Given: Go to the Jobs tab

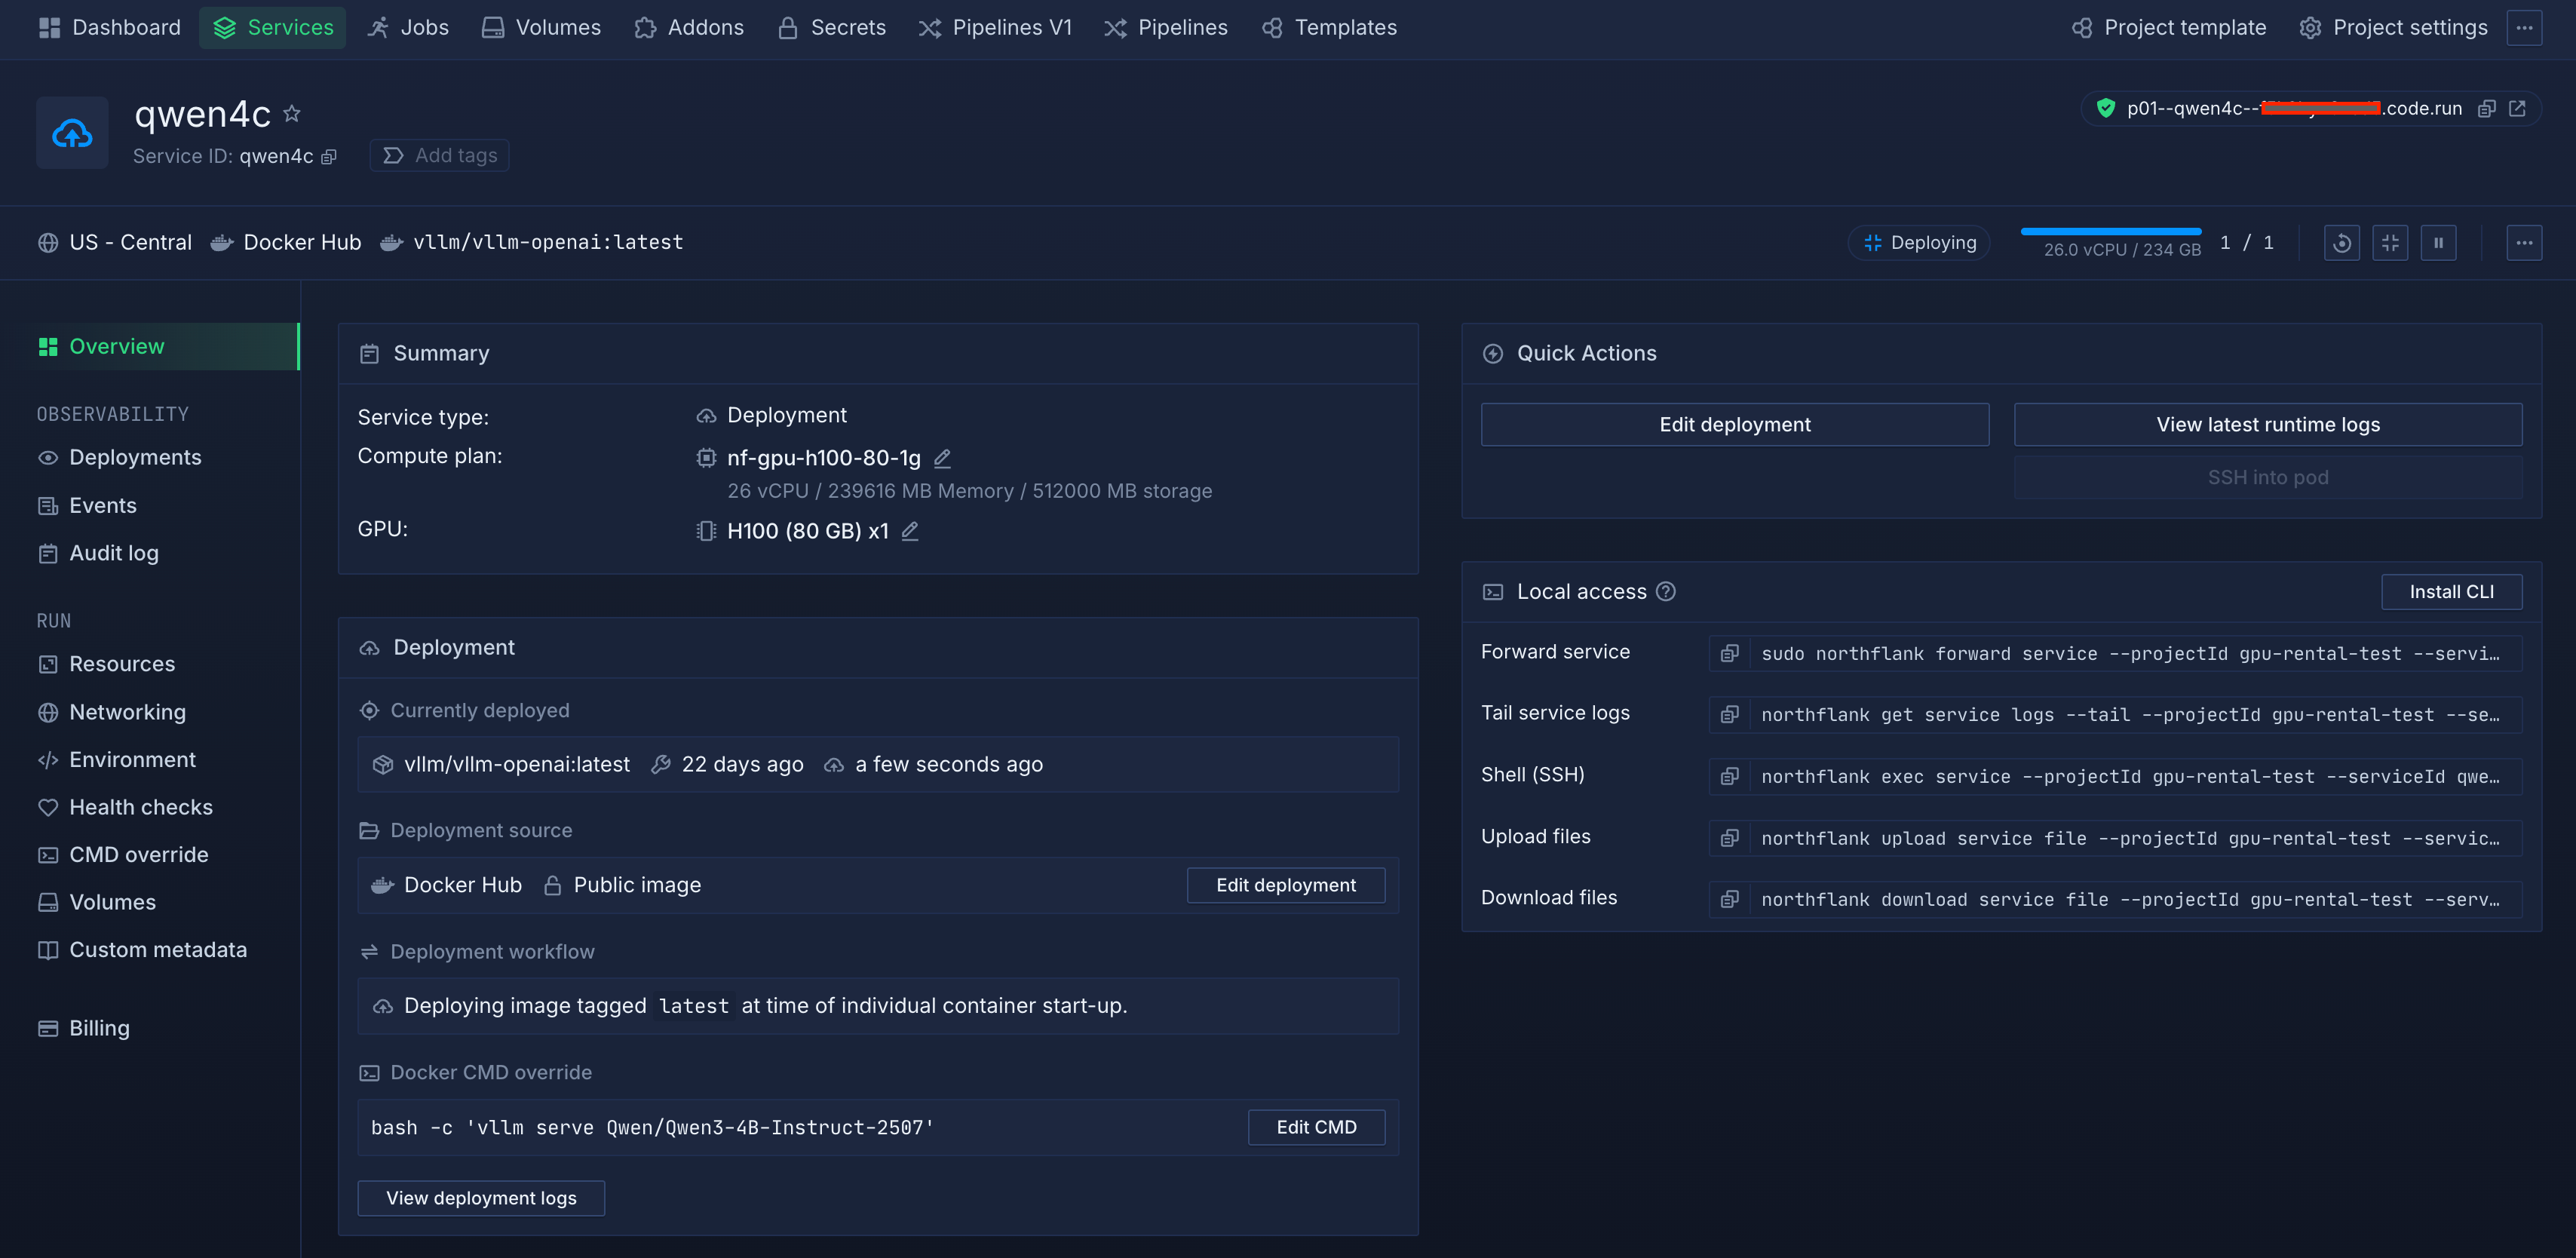Looking at the screenshot, I should 408,28.
